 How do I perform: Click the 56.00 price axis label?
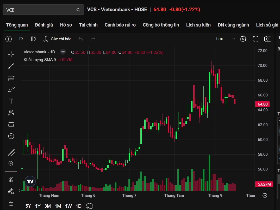point(263,169)
